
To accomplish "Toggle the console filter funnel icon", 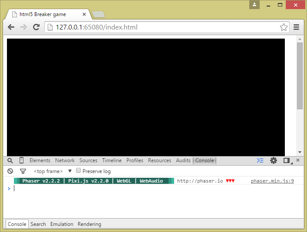I will tap(23, 171).
